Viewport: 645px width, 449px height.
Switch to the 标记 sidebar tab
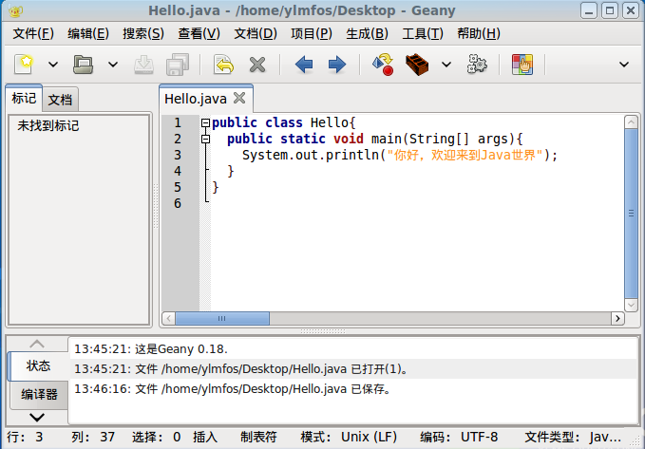pyautogui.click(x=24, y=99)
